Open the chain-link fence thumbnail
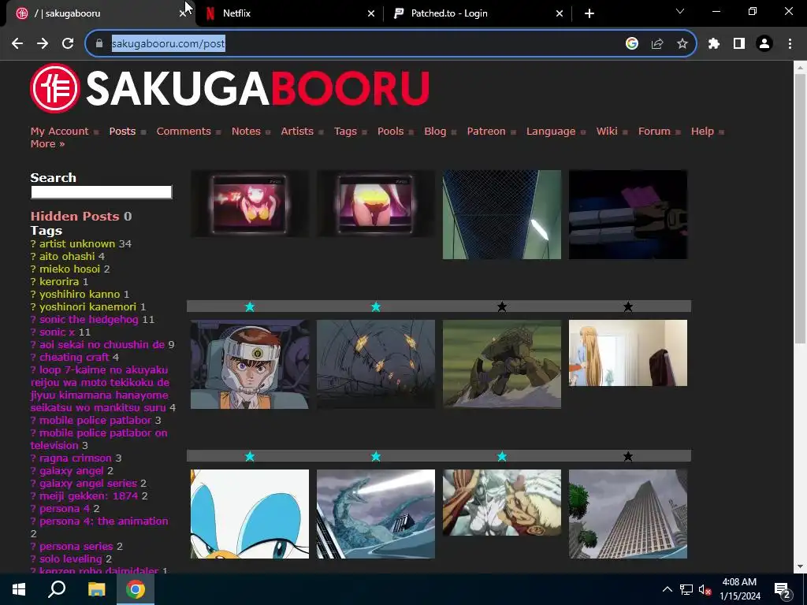807x605 pixels. click(x=502, y=214)
